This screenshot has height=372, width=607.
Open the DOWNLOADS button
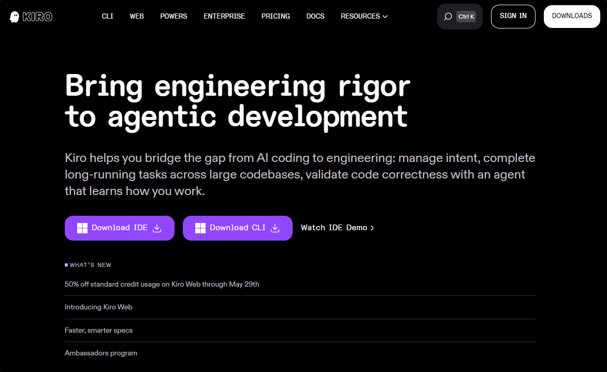click(572, 16)
